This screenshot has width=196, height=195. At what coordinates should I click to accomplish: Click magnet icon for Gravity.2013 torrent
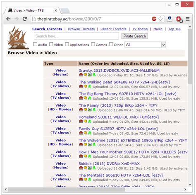pyautogui.click(x=81, y=75)
